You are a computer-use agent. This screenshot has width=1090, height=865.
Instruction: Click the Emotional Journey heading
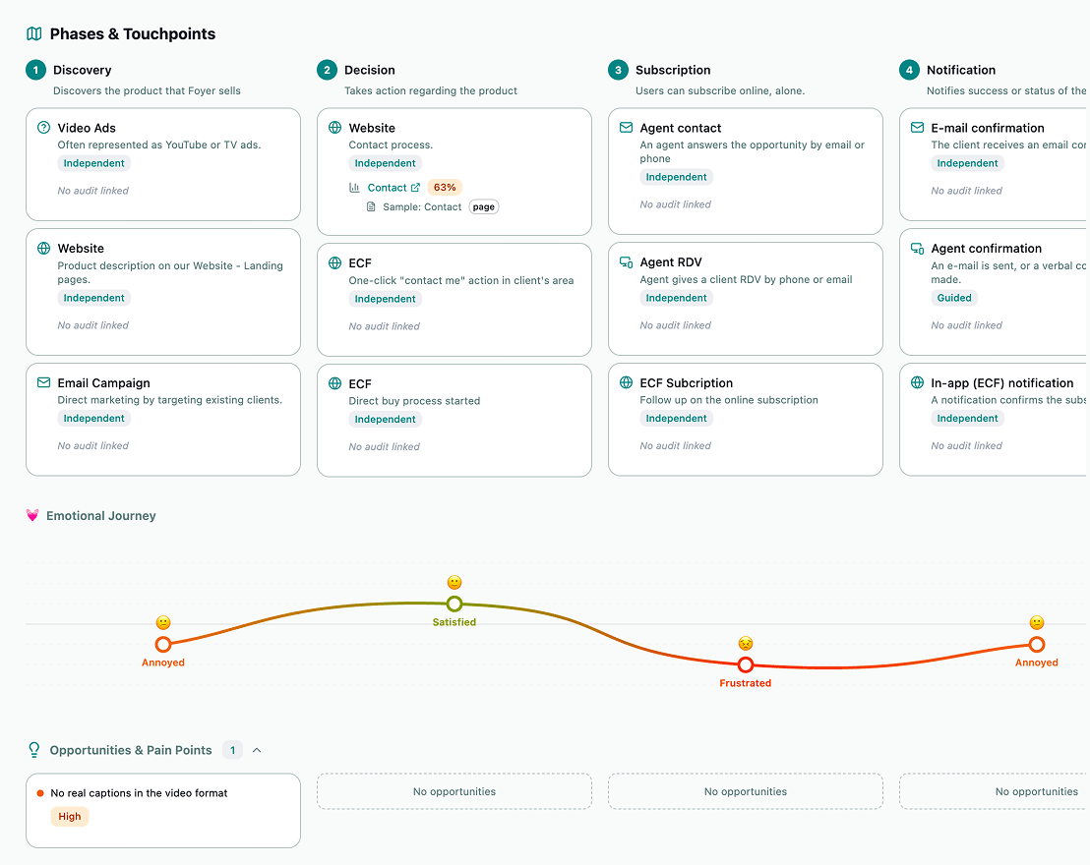pyautogui.click(x=100, y=515)
